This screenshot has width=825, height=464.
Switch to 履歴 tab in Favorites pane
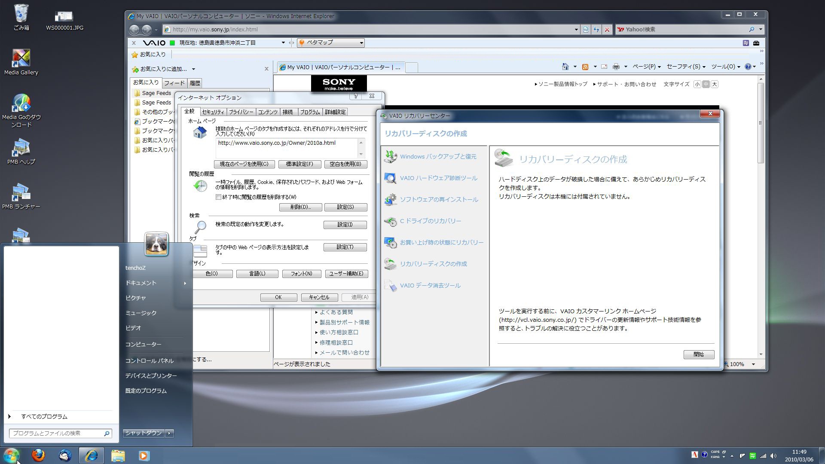coord(195,83)
